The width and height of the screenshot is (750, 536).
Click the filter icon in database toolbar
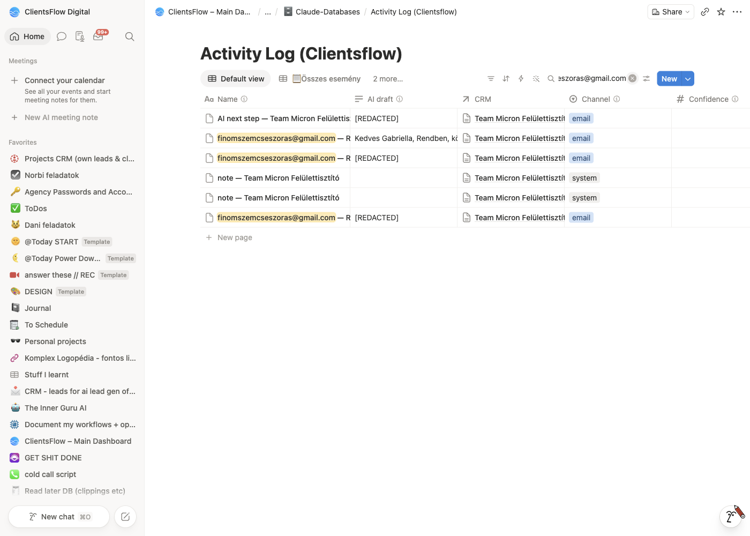tap(491, 79)
